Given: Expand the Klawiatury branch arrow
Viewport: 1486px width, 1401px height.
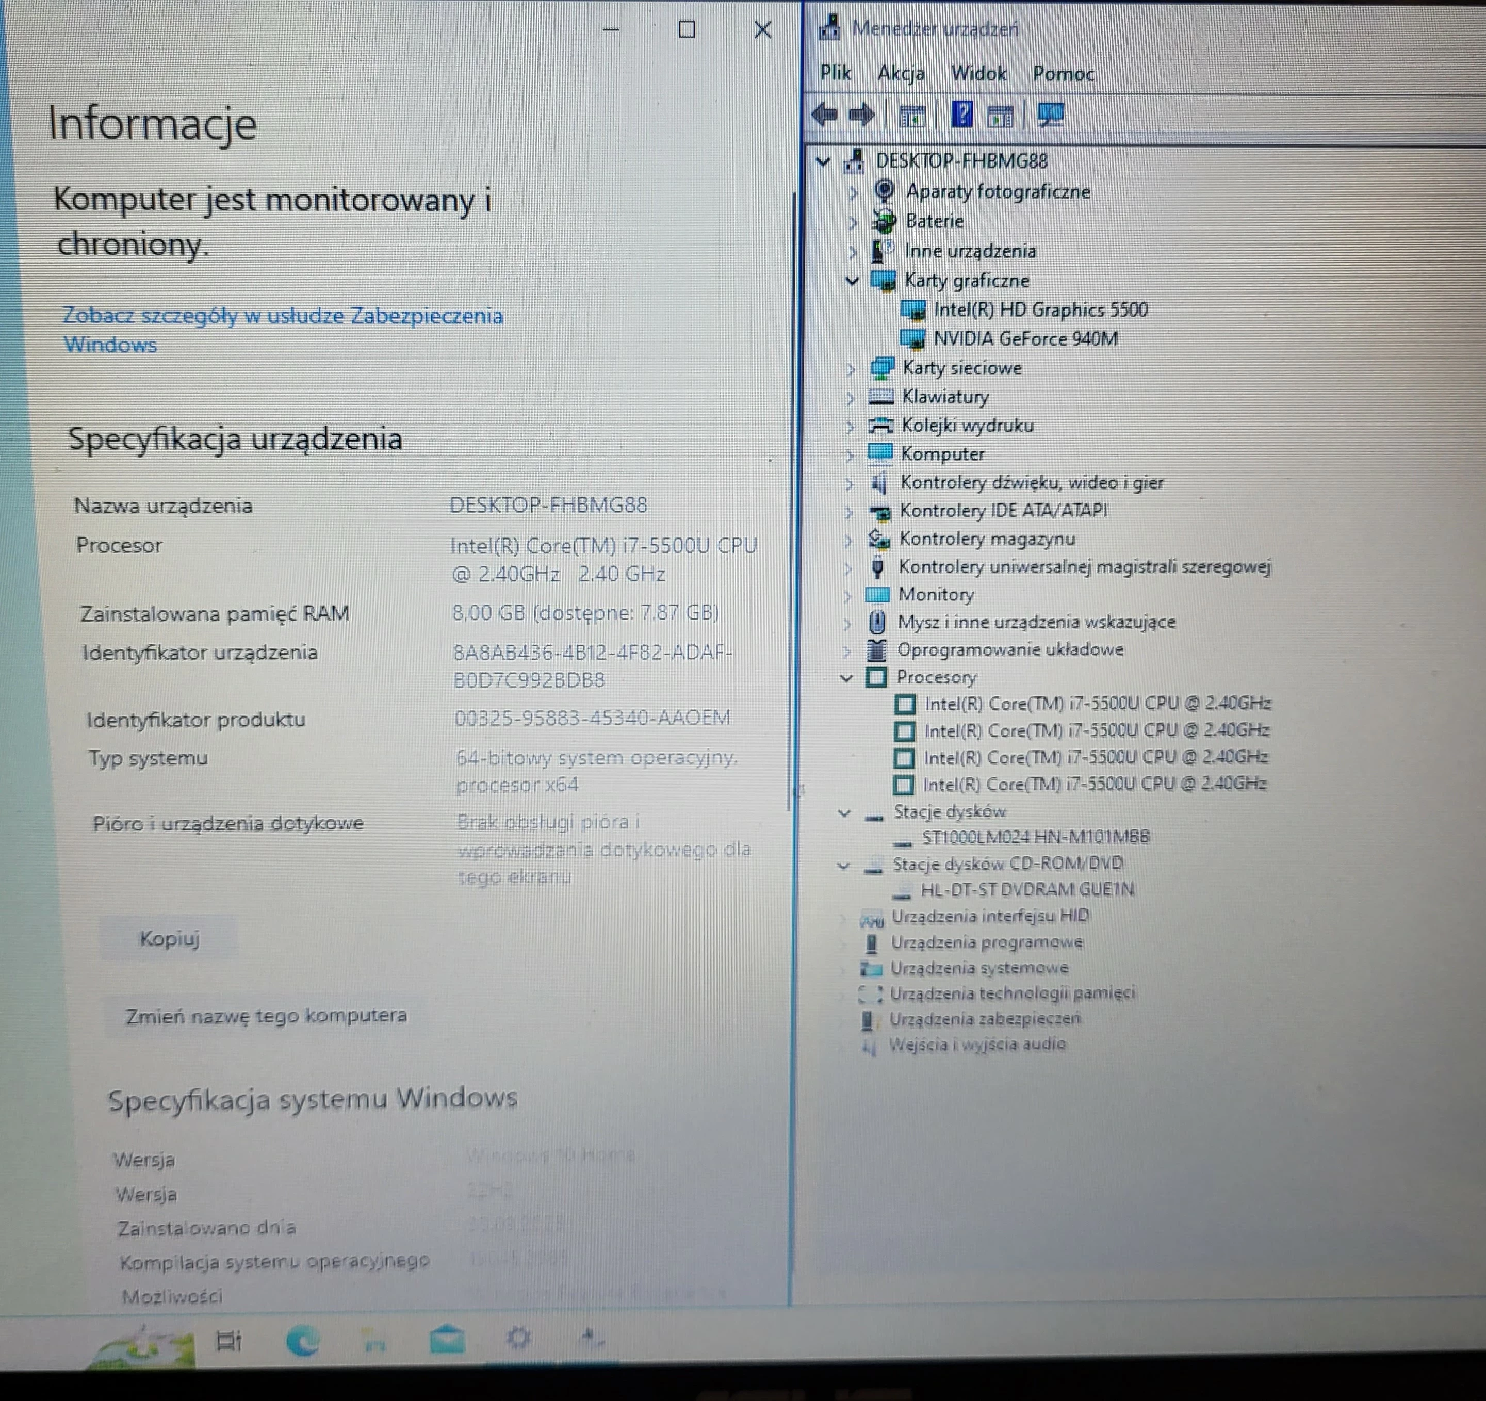Looking at the screenshot, I should point(850,397).
